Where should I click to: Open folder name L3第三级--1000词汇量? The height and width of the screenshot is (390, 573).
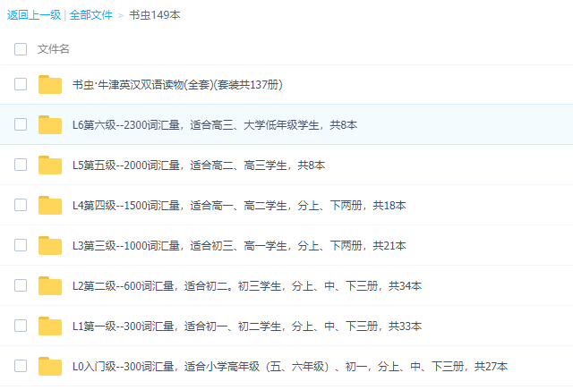[x=239, y=245]
